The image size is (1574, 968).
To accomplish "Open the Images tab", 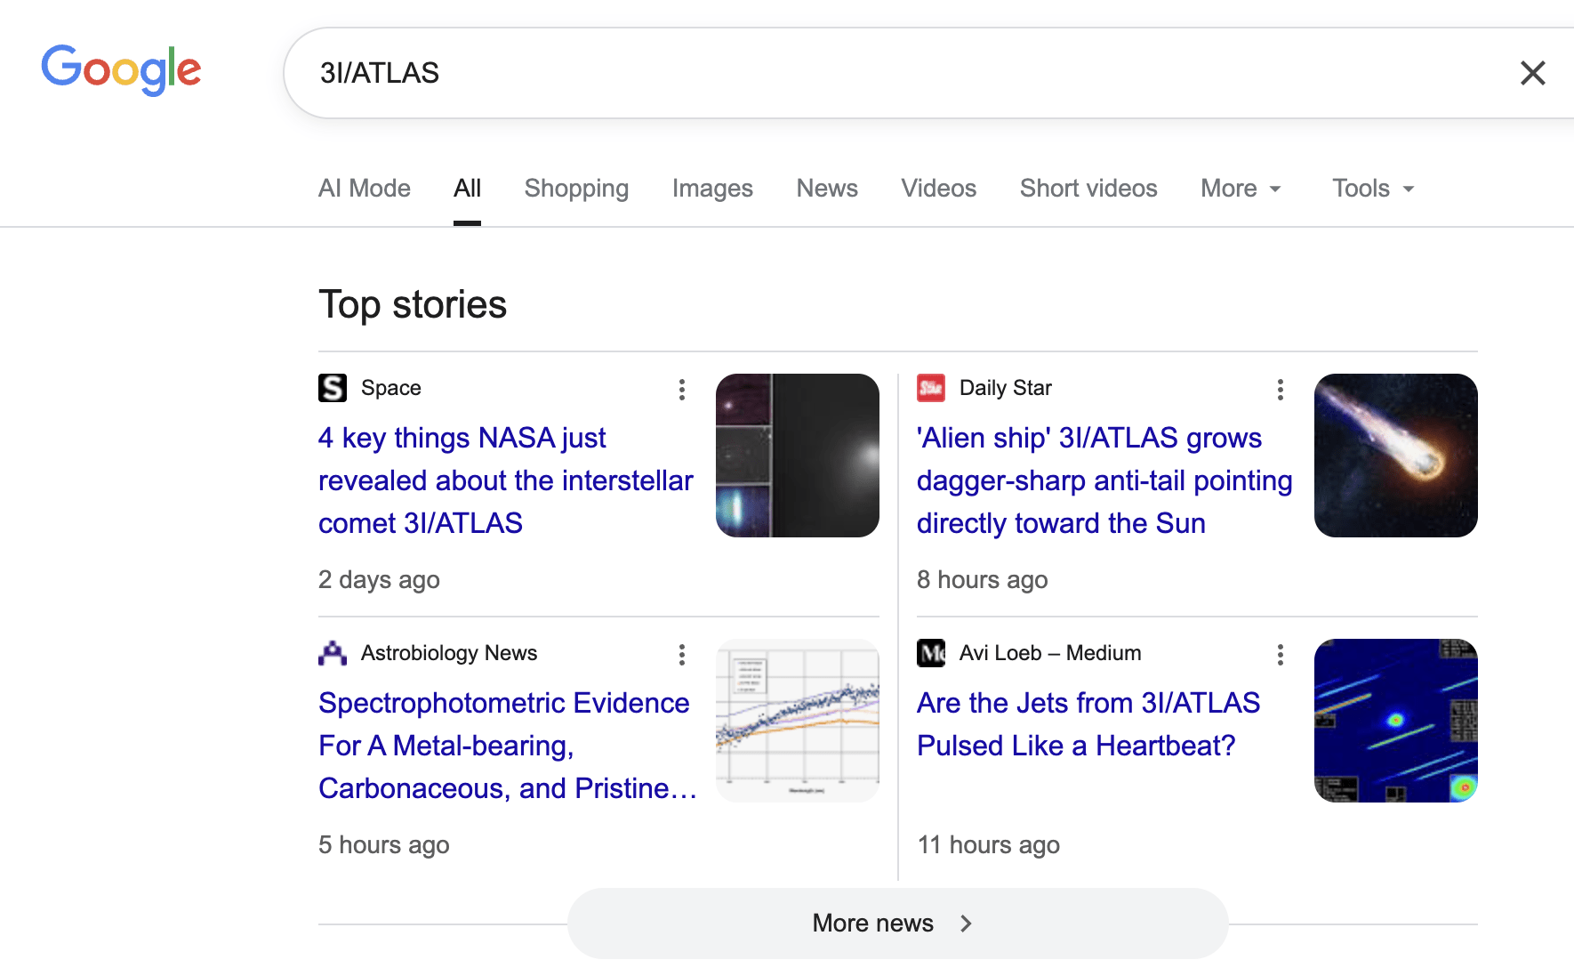I will 712,189.
